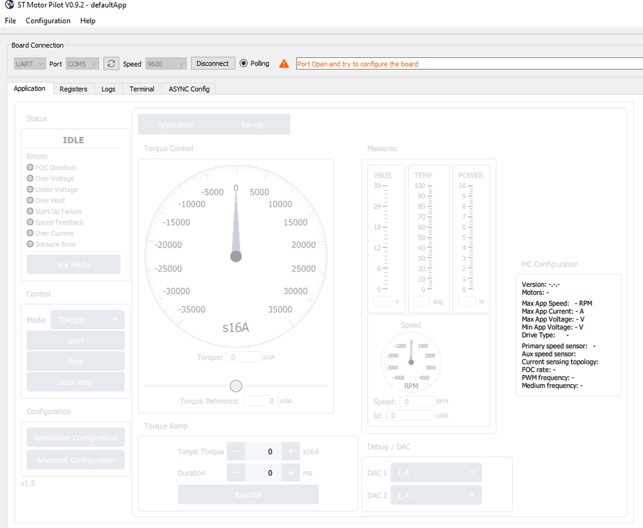The height and width of the screenshot is (528, 643).
Task: Click the Under Voltage error indicator
Action: (x=30, y=189)
